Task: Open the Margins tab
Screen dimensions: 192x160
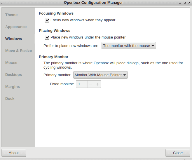Action: (x=13, y=87)
